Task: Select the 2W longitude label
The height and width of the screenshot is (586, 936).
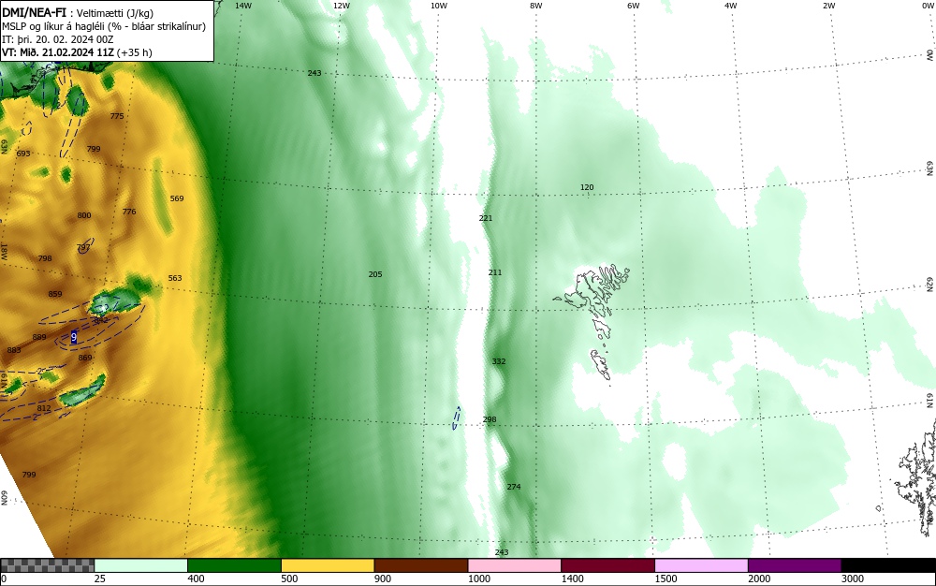Action: (x=828, y=6)
